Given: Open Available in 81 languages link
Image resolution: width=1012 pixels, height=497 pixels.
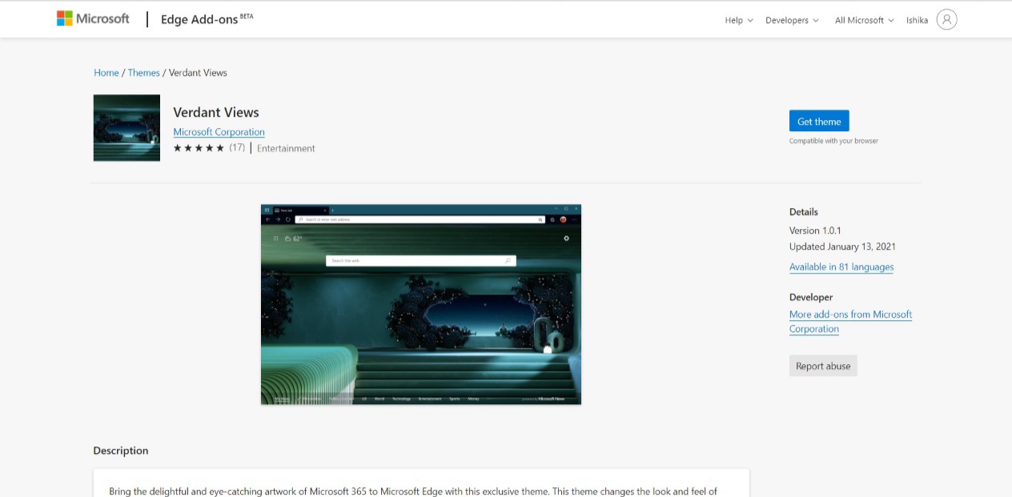Looking at the screenshot, I should tap(841, 267).
